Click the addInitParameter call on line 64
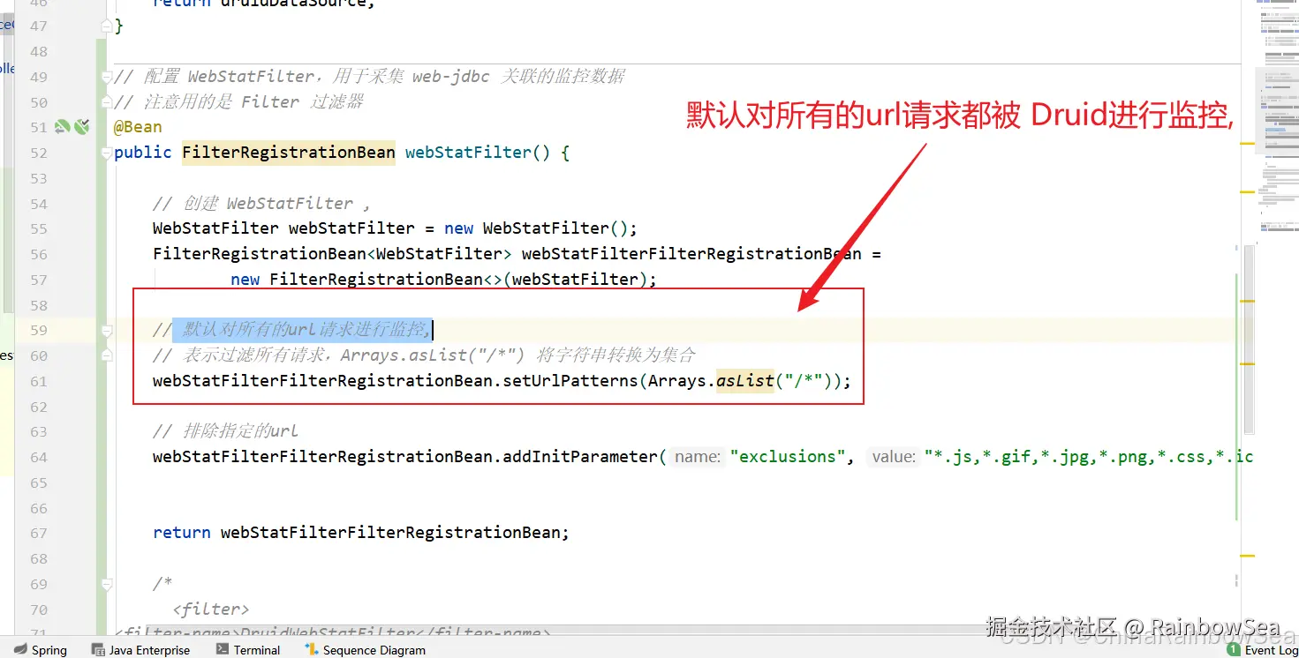The height and width of the screenshot is (658, 1299). [580, 457]
